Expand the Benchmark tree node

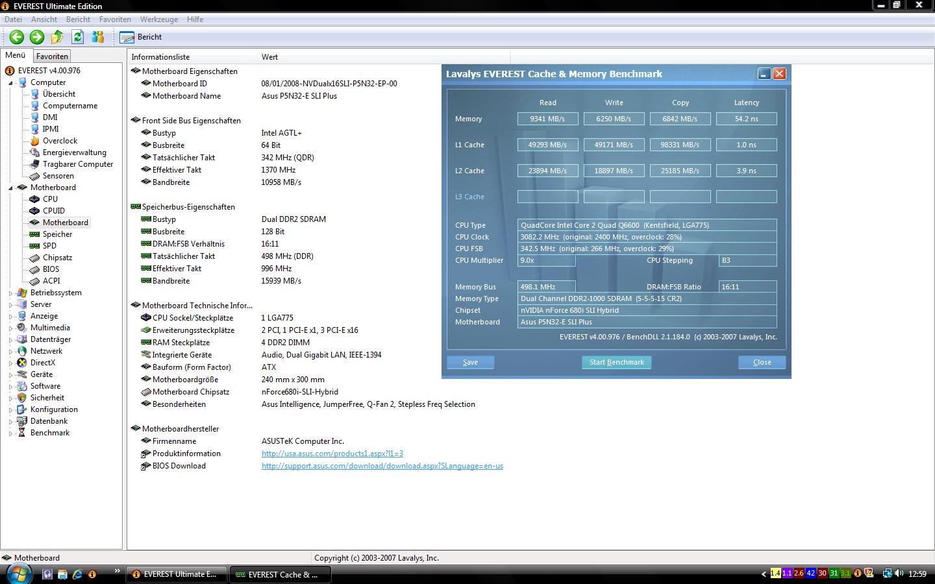pos(10,433)
